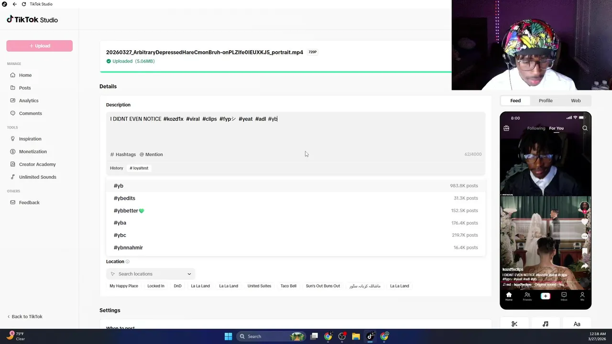
Task: Click the share arrow in preview
Action: (584, 266)
